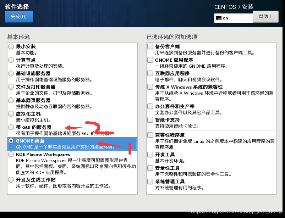Select KDE Plasma Workspaces radio button
285x218 pixels.
[11, 154]
